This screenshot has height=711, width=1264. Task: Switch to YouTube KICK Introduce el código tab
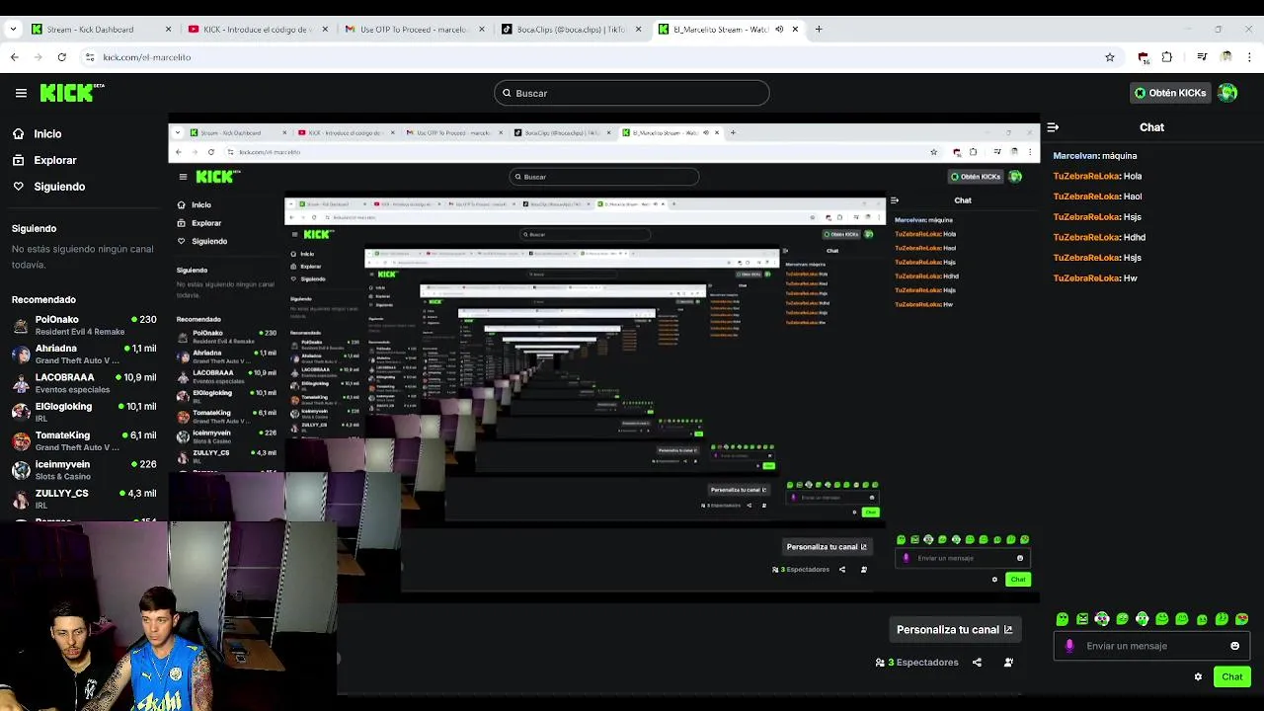point(255,30)
